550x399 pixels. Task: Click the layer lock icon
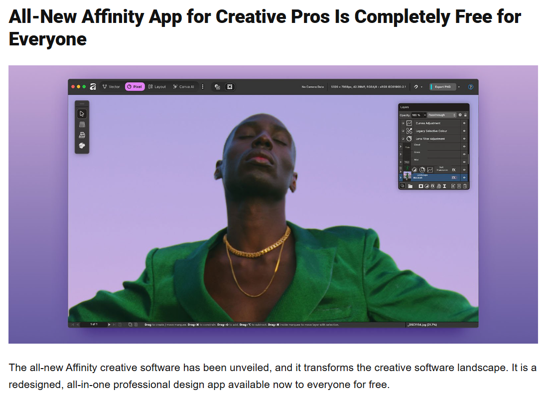pyautogui.click(x=465, y=115)
